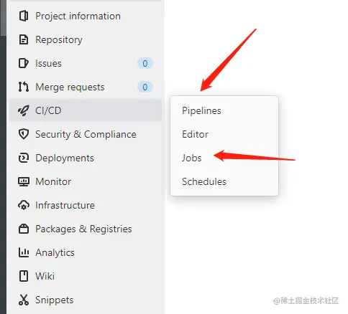The width and height of the screenshot is (348, 314).
Task: Click the Snippets scissors icon
Action: click(x=24, y=300)
